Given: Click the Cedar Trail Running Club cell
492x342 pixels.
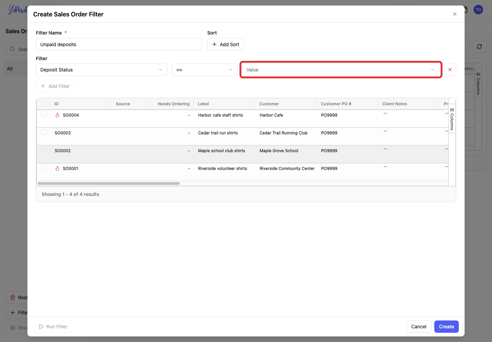Looking at the screenshot, I should 284,133.
